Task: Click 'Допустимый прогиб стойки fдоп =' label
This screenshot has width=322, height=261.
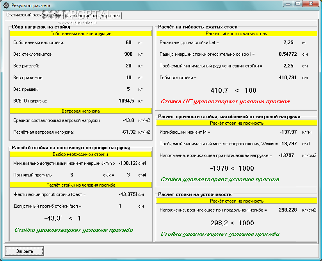Action: point(48,206)
